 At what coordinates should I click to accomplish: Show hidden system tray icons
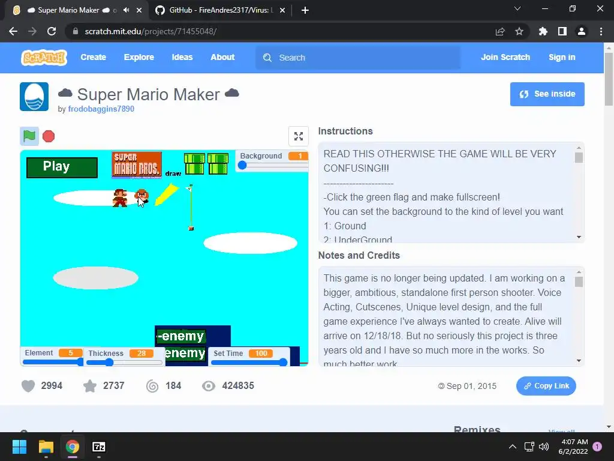coord(513,447)
